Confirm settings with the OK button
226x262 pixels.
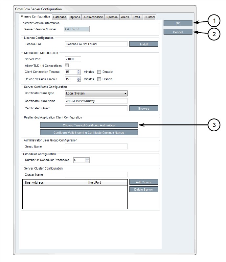click(178, 23)
